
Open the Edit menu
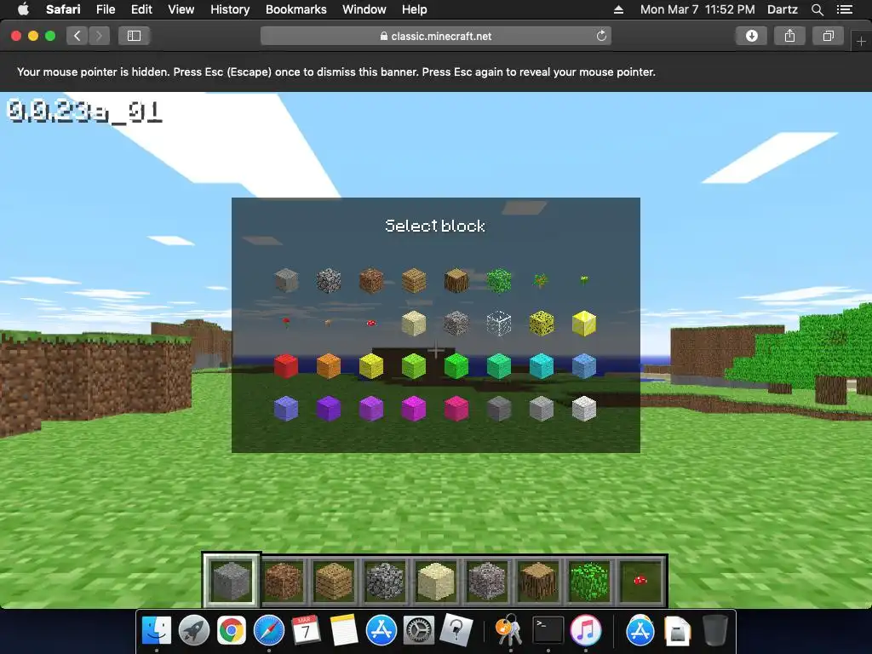pos(142,9)
